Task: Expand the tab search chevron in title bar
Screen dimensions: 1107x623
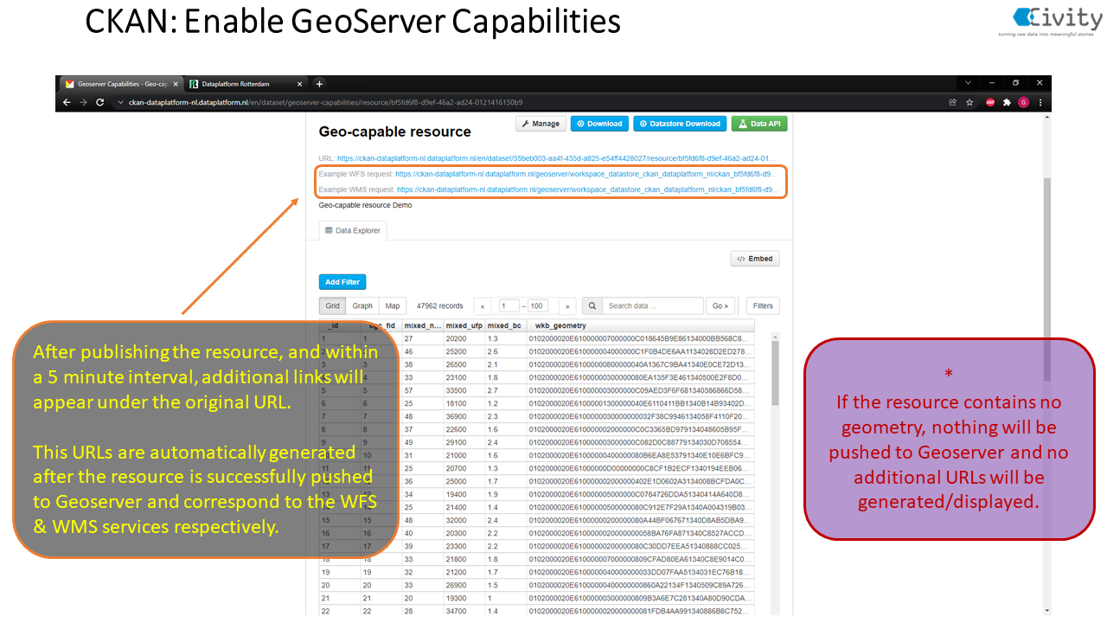Action: 967,83
